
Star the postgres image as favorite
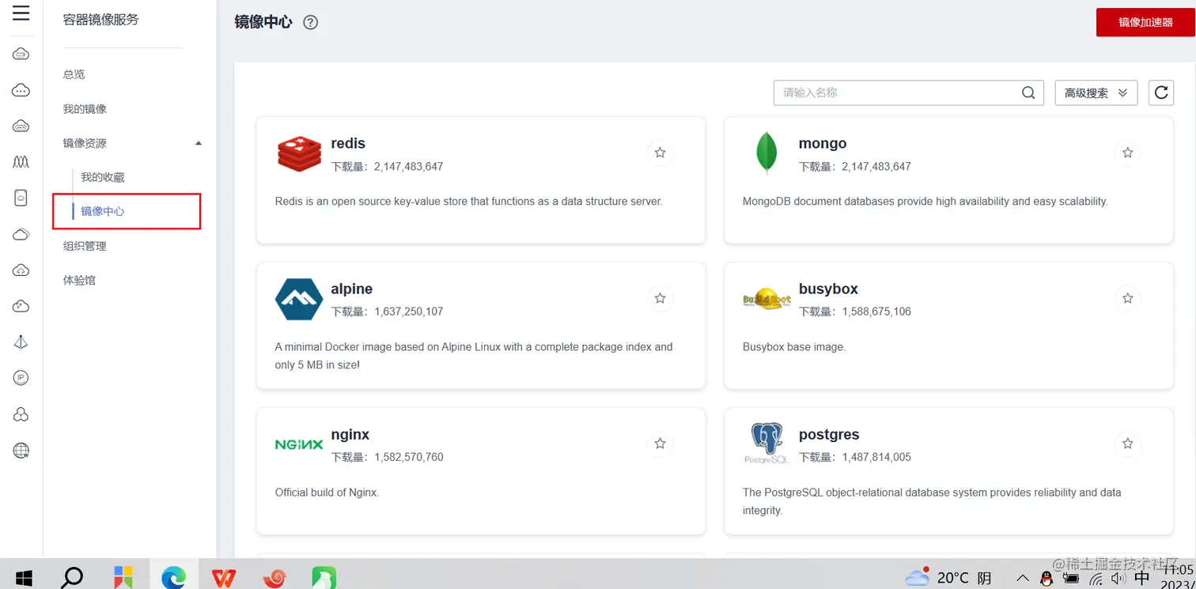1128,444
